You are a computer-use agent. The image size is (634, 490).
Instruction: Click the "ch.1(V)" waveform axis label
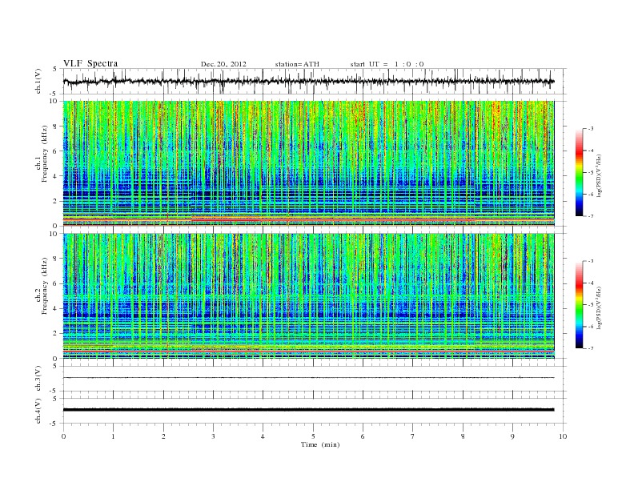(x=38, y=81)
